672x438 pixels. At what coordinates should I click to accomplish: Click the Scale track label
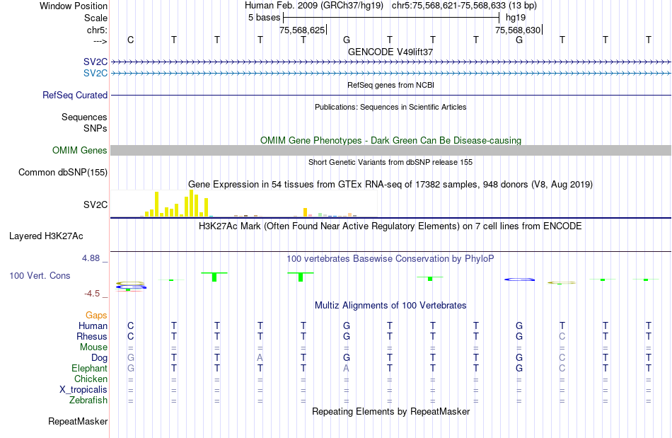coord(95,18)
